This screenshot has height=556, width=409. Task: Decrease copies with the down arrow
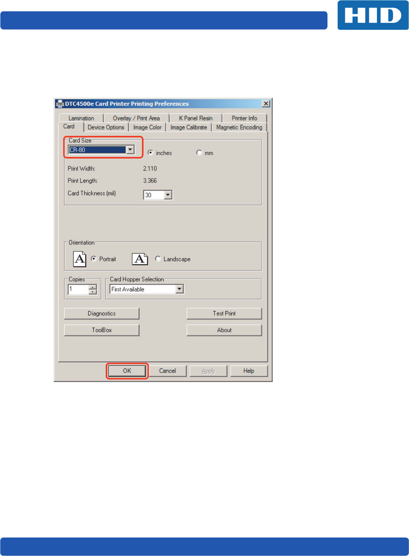click(x=93, y=292)
